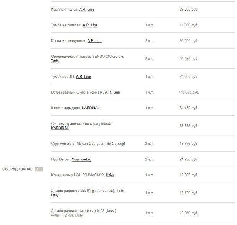The width and height of the screenshot is (237, 225).
Task: Open A.R. Line link for Комплект полок
Action: pyautogui.click(x=86, y=10)
